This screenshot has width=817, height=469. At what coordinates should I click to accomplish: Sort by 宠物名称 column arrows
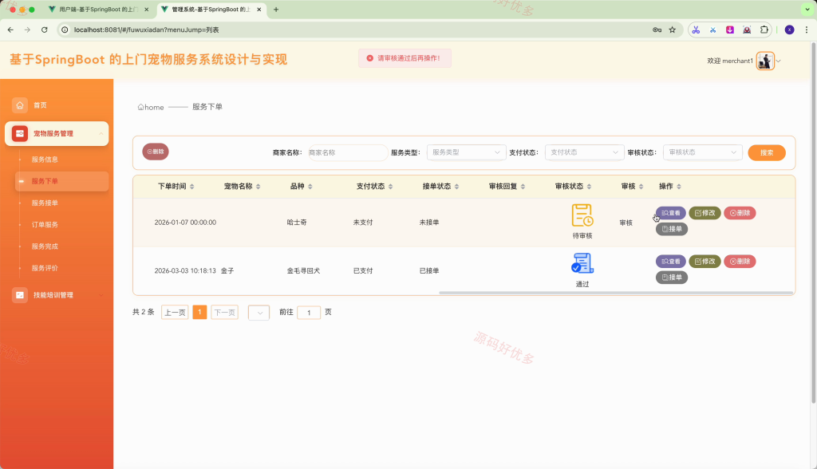pos(258,187)
